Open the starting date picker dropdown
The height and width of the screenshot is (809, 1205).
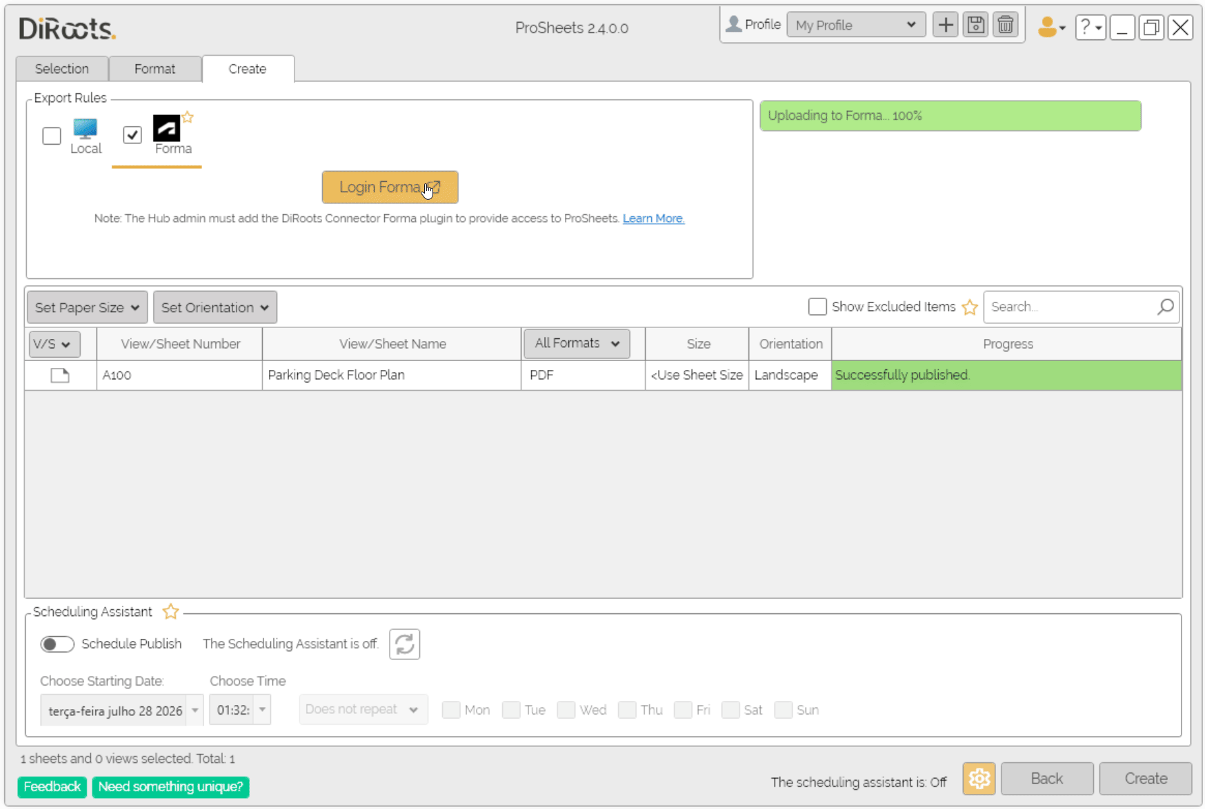tap(195, 710)
